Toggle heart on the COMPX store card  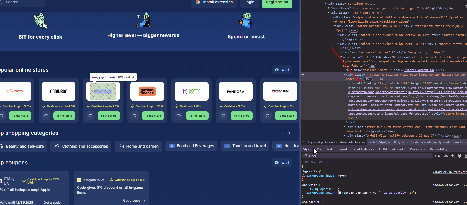(267, 116)
